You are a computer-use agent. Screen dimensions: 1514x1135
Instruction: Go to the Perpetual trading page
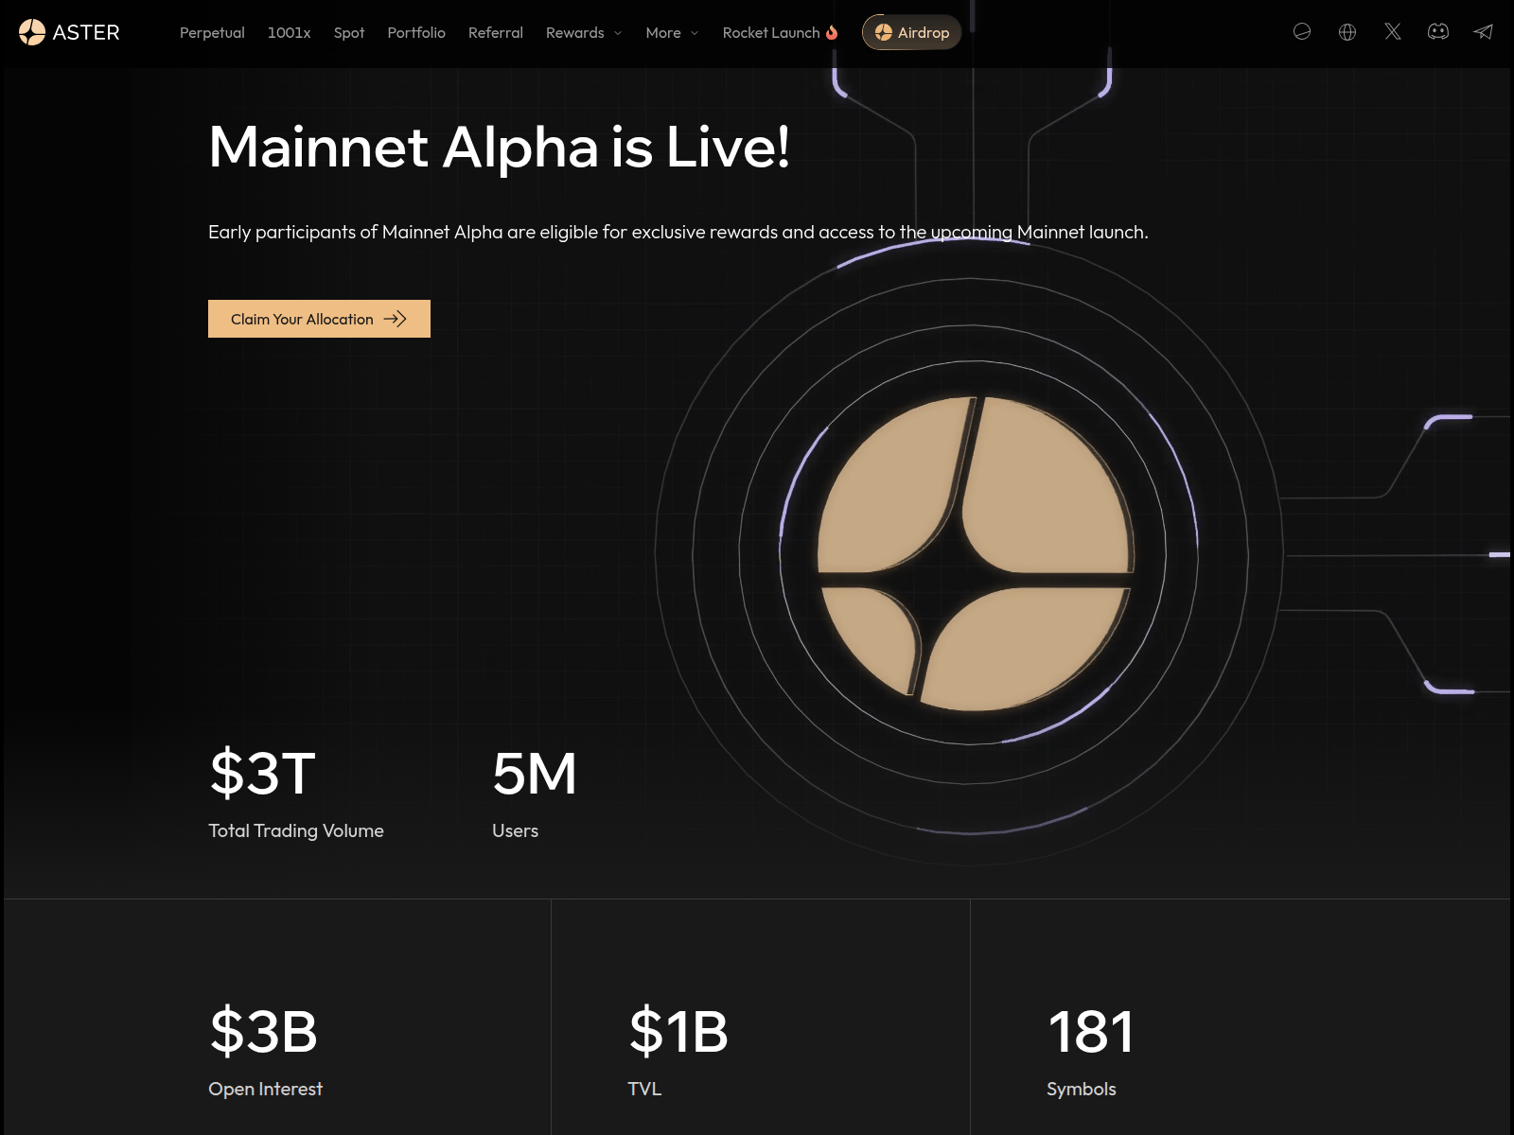(x=212, y=32)
